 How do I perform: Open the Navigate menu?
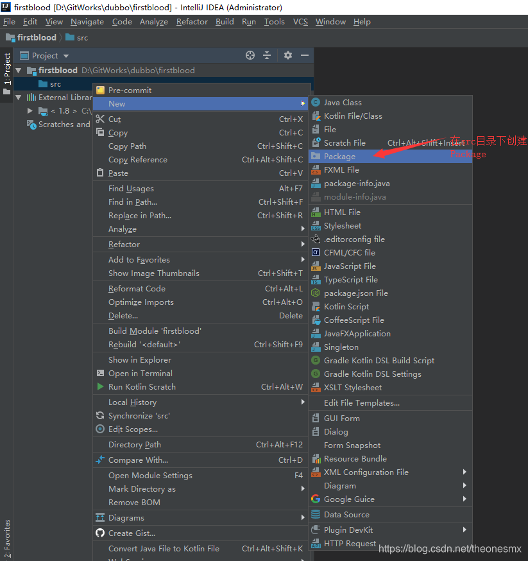coord(87,22)
